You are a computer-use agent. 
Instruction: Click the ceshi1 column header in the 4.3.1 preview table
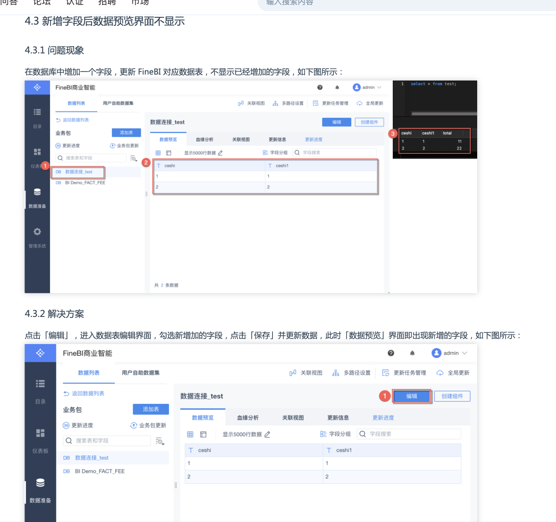coord(321,166)
